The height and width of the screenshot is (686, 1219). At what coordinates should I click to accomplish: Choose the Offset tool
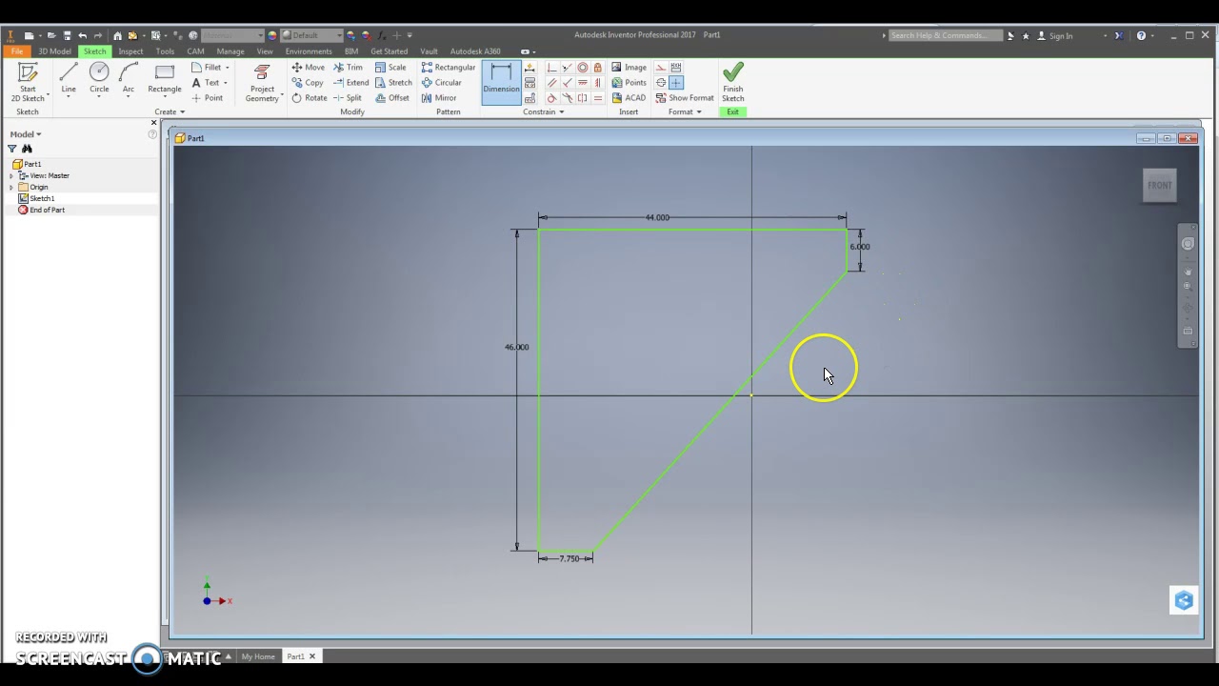pyautogui.click(x=392, y=98)
